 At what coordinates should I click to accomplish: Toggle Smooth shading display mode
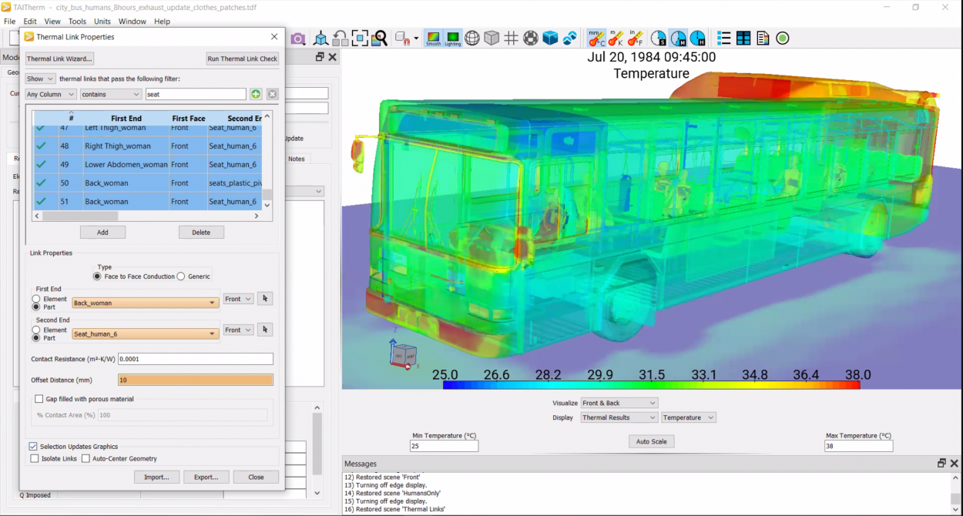coord(434,39)
